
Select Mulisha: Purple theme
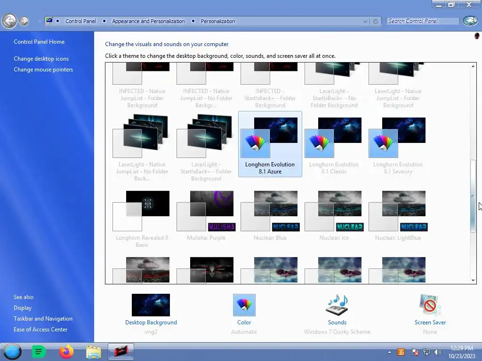(206, 215)
